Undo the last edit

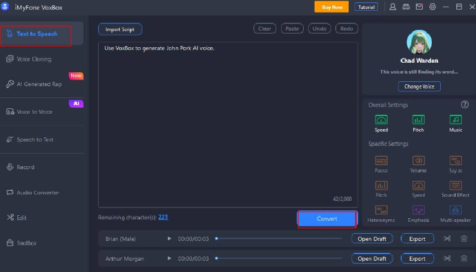(x=319, y=29)
